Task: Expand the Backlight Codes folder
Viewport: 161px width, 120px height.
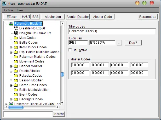Action: point(11,100)
